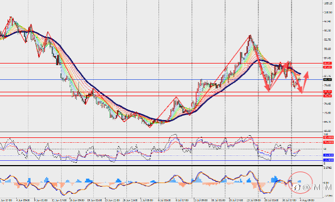Click the 0.00 zero level label in histogram panel

coord(326,183)
